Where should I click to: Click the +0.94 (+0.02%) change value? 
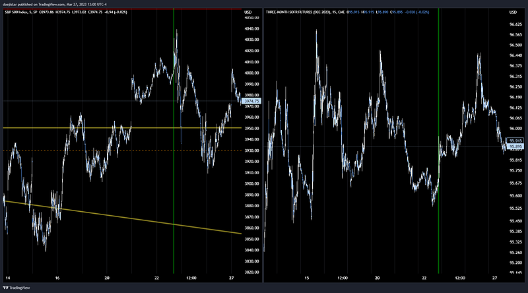point(139,13)
